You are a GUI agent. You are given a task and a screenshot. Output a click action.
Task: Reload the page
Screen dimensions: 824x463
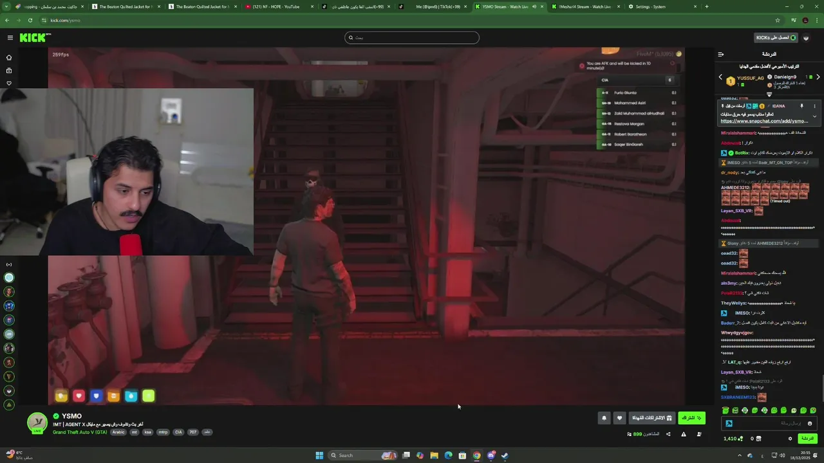pos(30,20)
